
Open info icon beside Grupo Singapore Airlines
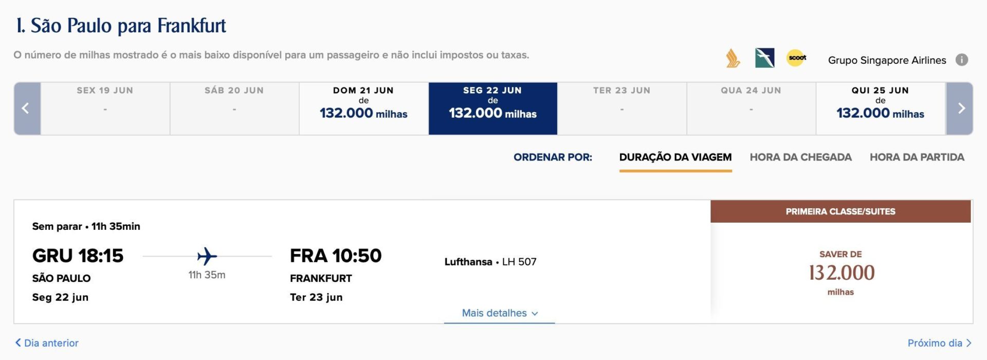click(x=961, y=60)
